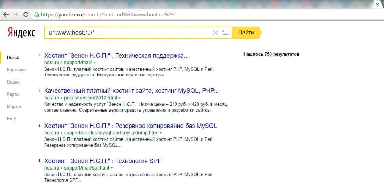Click snippet text Резервное копирование баз MySQL...

[x=83, y=145]
